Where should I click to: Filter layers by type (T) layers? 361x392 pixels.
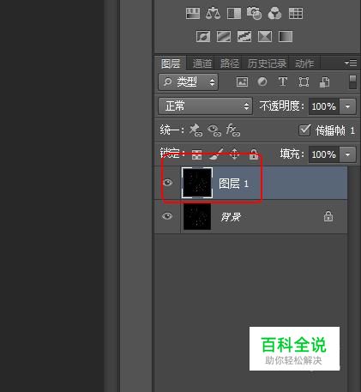(283, 82)
